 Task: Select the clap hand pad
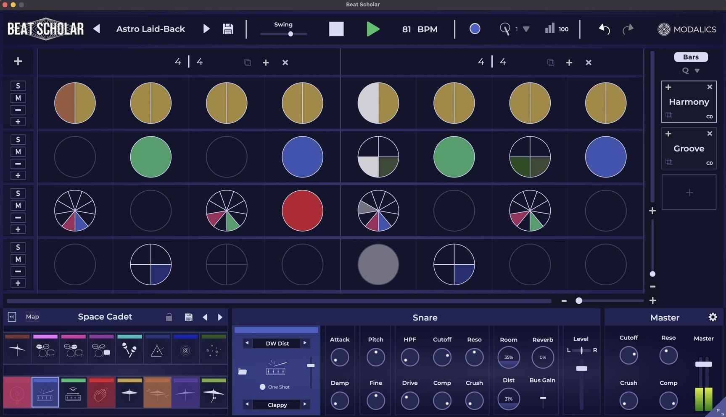101,394
